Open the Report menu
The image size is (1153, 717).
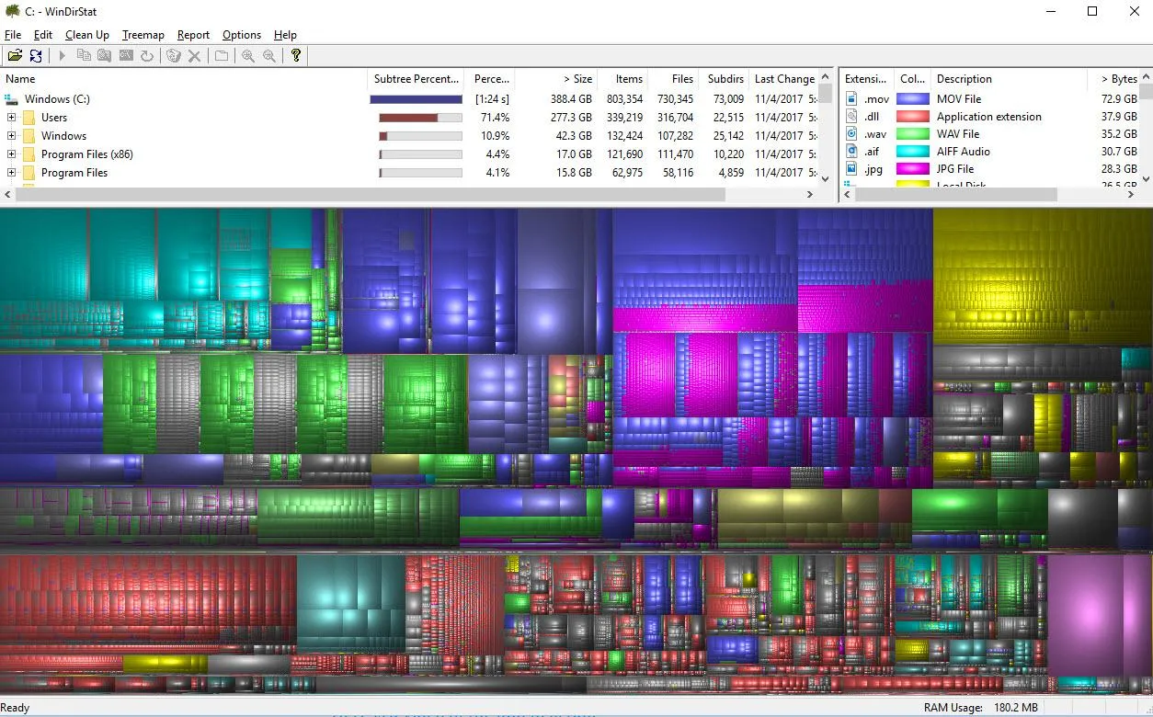click(194, 35)
